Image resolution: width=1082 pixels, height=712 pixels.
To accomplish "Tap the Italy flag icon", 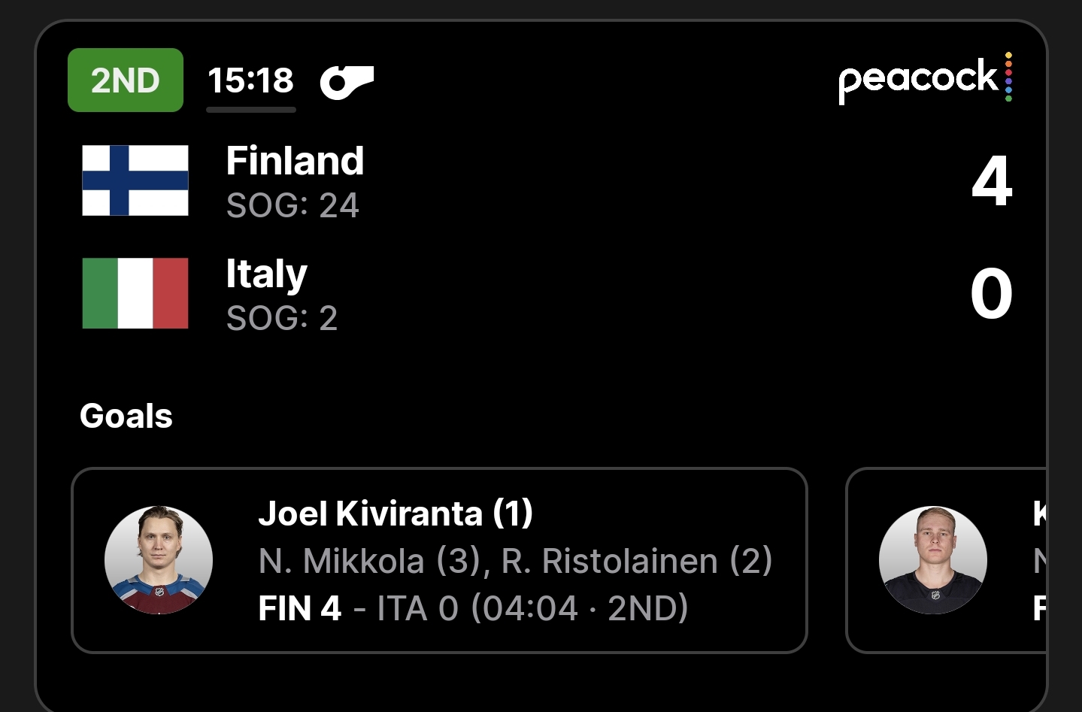I will click(135, 293).
